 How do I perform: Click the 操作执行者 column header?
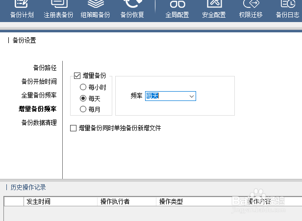tap(126, 201)
